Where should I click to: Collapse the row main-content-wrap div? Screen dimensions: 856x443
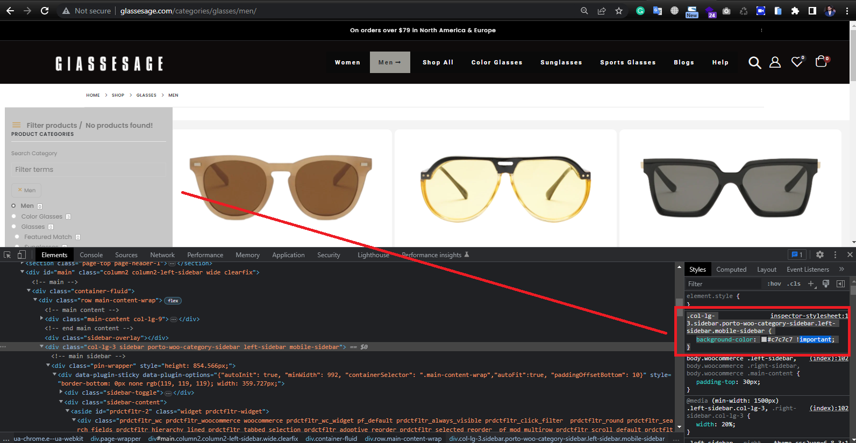(x=35, y=300)
